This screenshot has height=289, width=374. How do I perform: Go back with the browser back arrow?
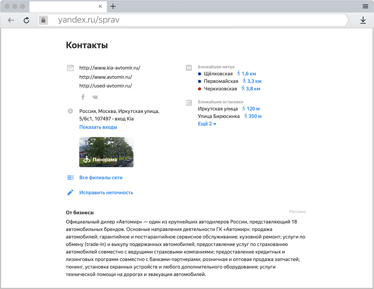coord(11,20)
